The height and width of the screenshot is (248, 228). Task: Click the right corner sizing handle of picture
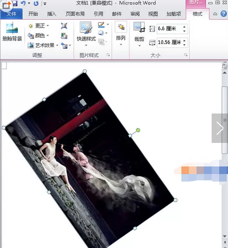click(x=176, y=200)
